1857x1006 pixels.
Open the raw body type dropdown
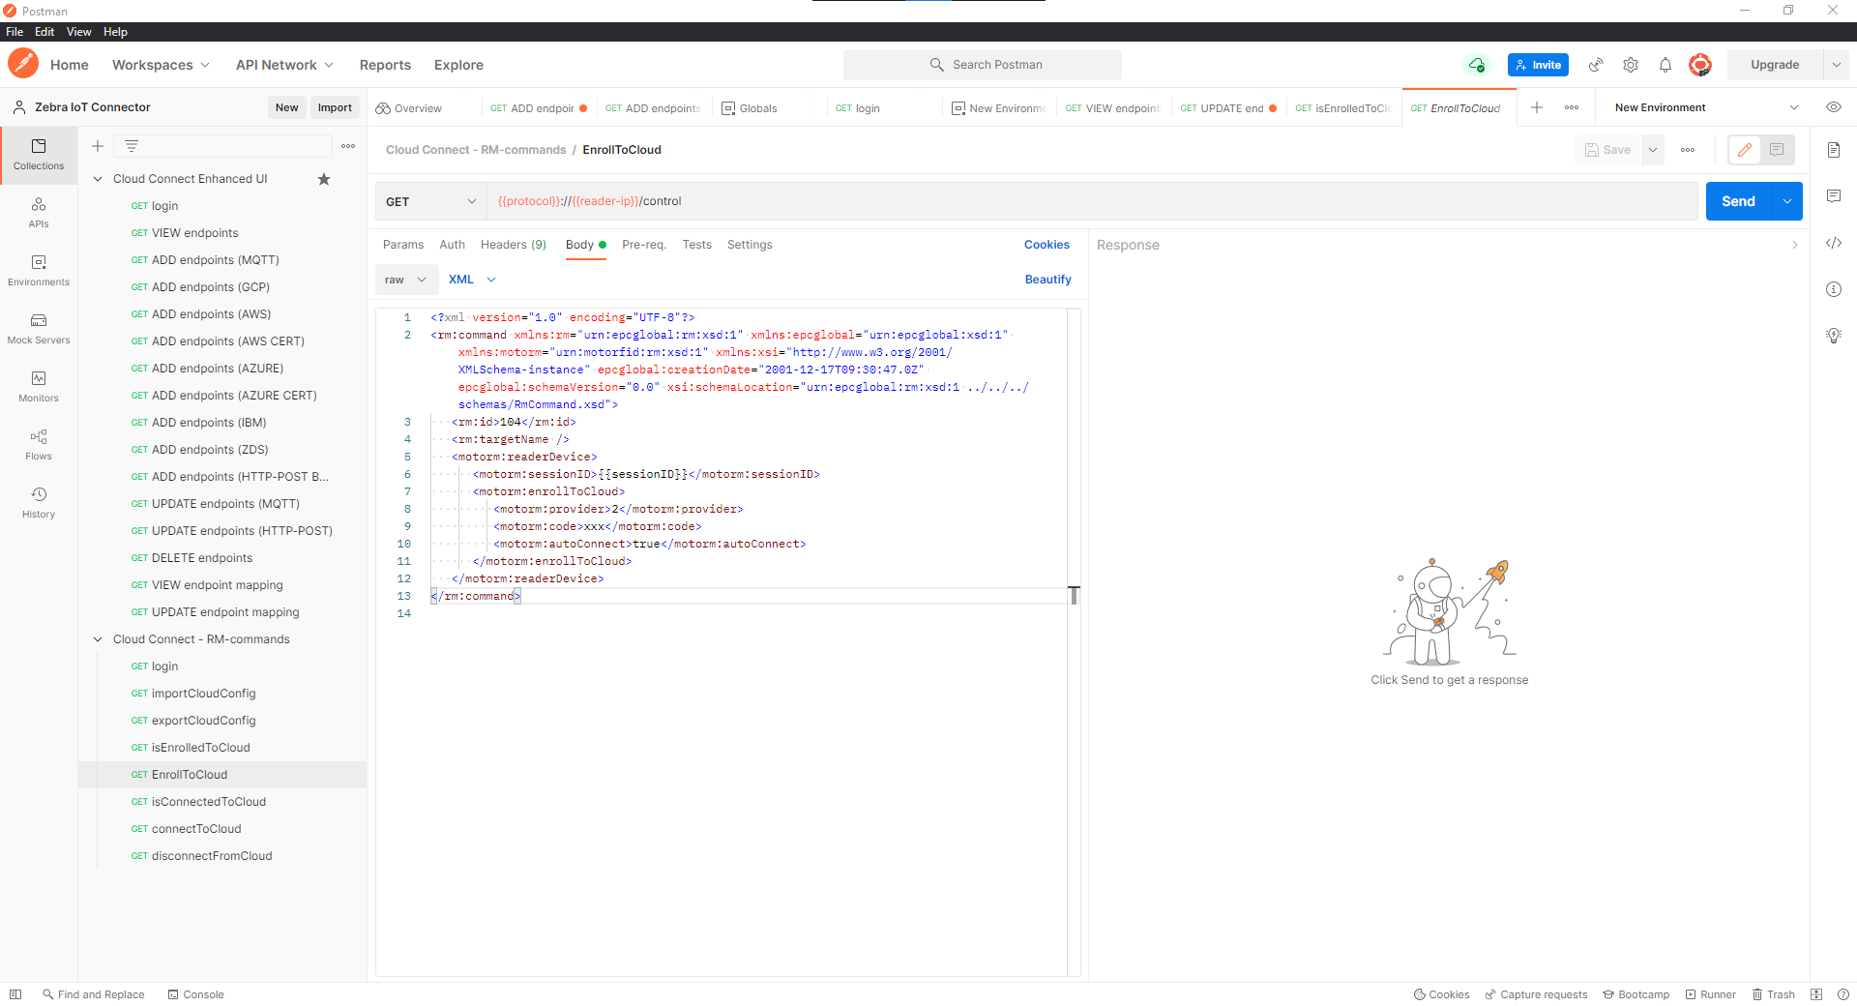405,280
